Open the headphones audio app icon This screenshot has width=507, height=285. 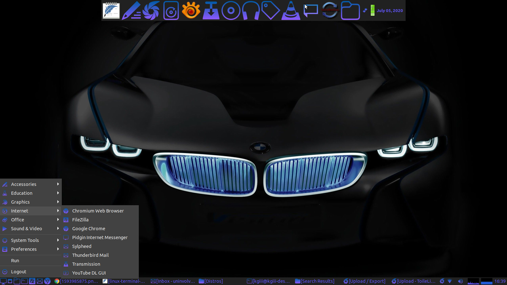(251, 11)
